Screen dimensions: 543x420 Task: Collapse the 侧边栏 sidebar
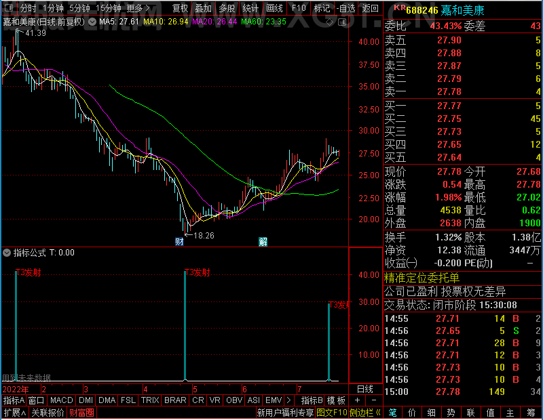tap(365, 413)
